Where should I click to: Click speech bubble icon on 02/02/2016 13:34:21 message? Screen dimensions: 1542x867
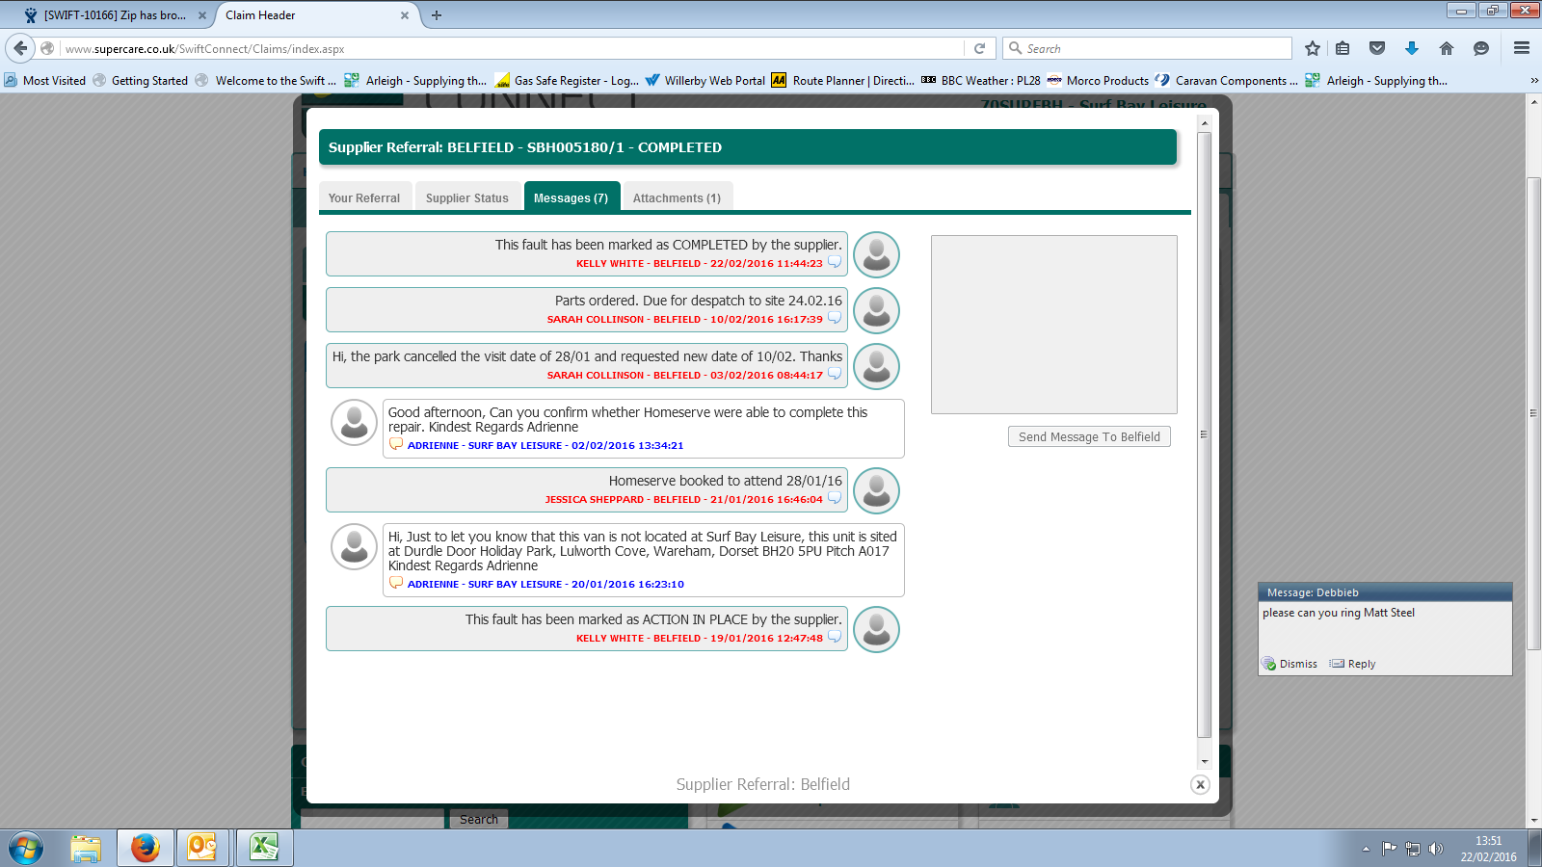tap(396, 444)
